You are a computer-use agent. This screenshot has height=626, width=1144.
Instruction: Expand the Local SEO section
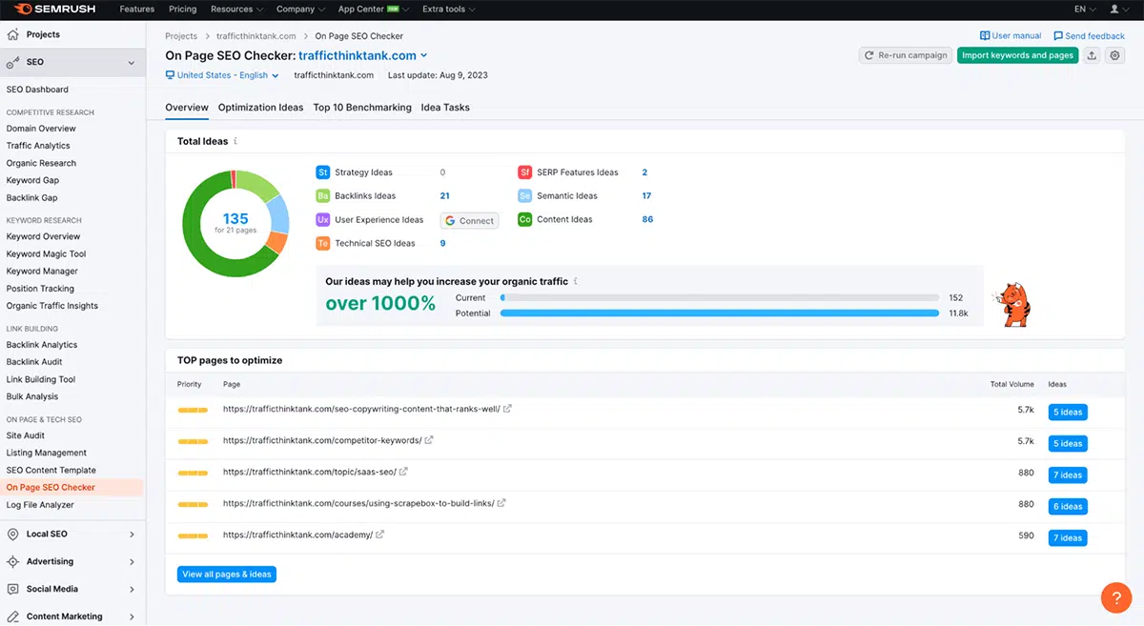(132, 535)
